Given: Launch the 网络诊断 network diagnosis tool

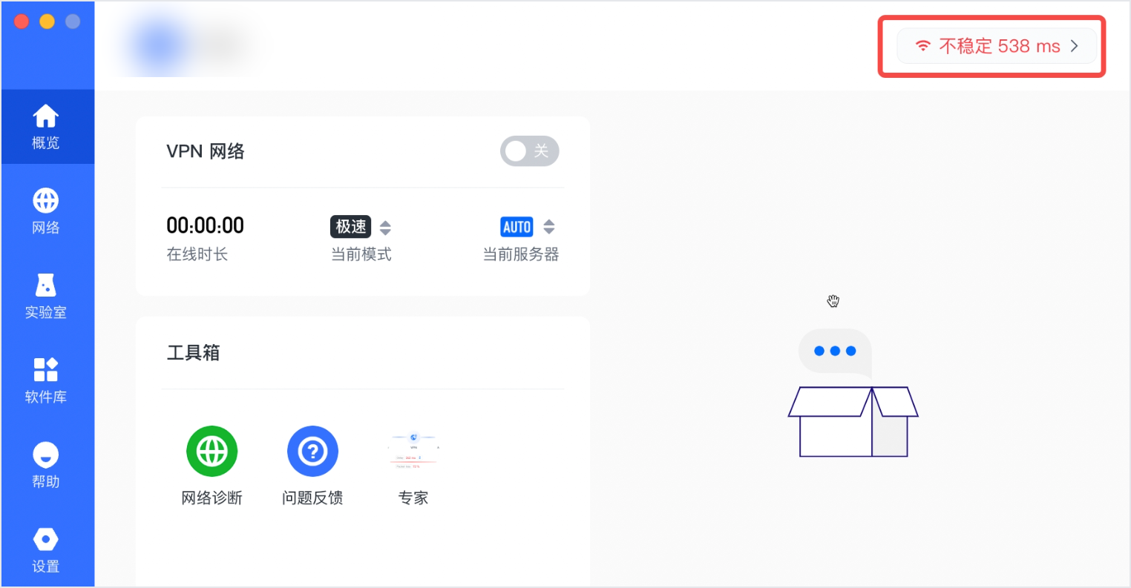Looking at the screenshot, I should point(212,466).
